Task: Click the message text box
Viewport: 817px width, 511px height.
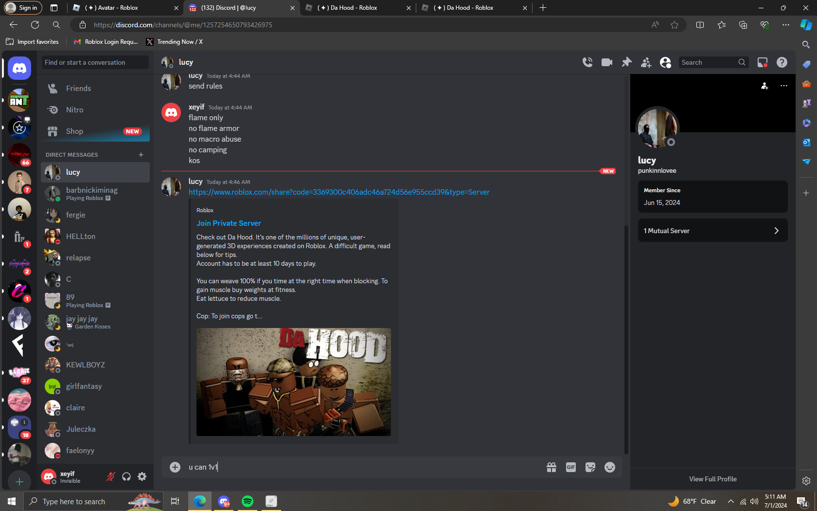Action: pyautogui.click(x=363, y=467)
